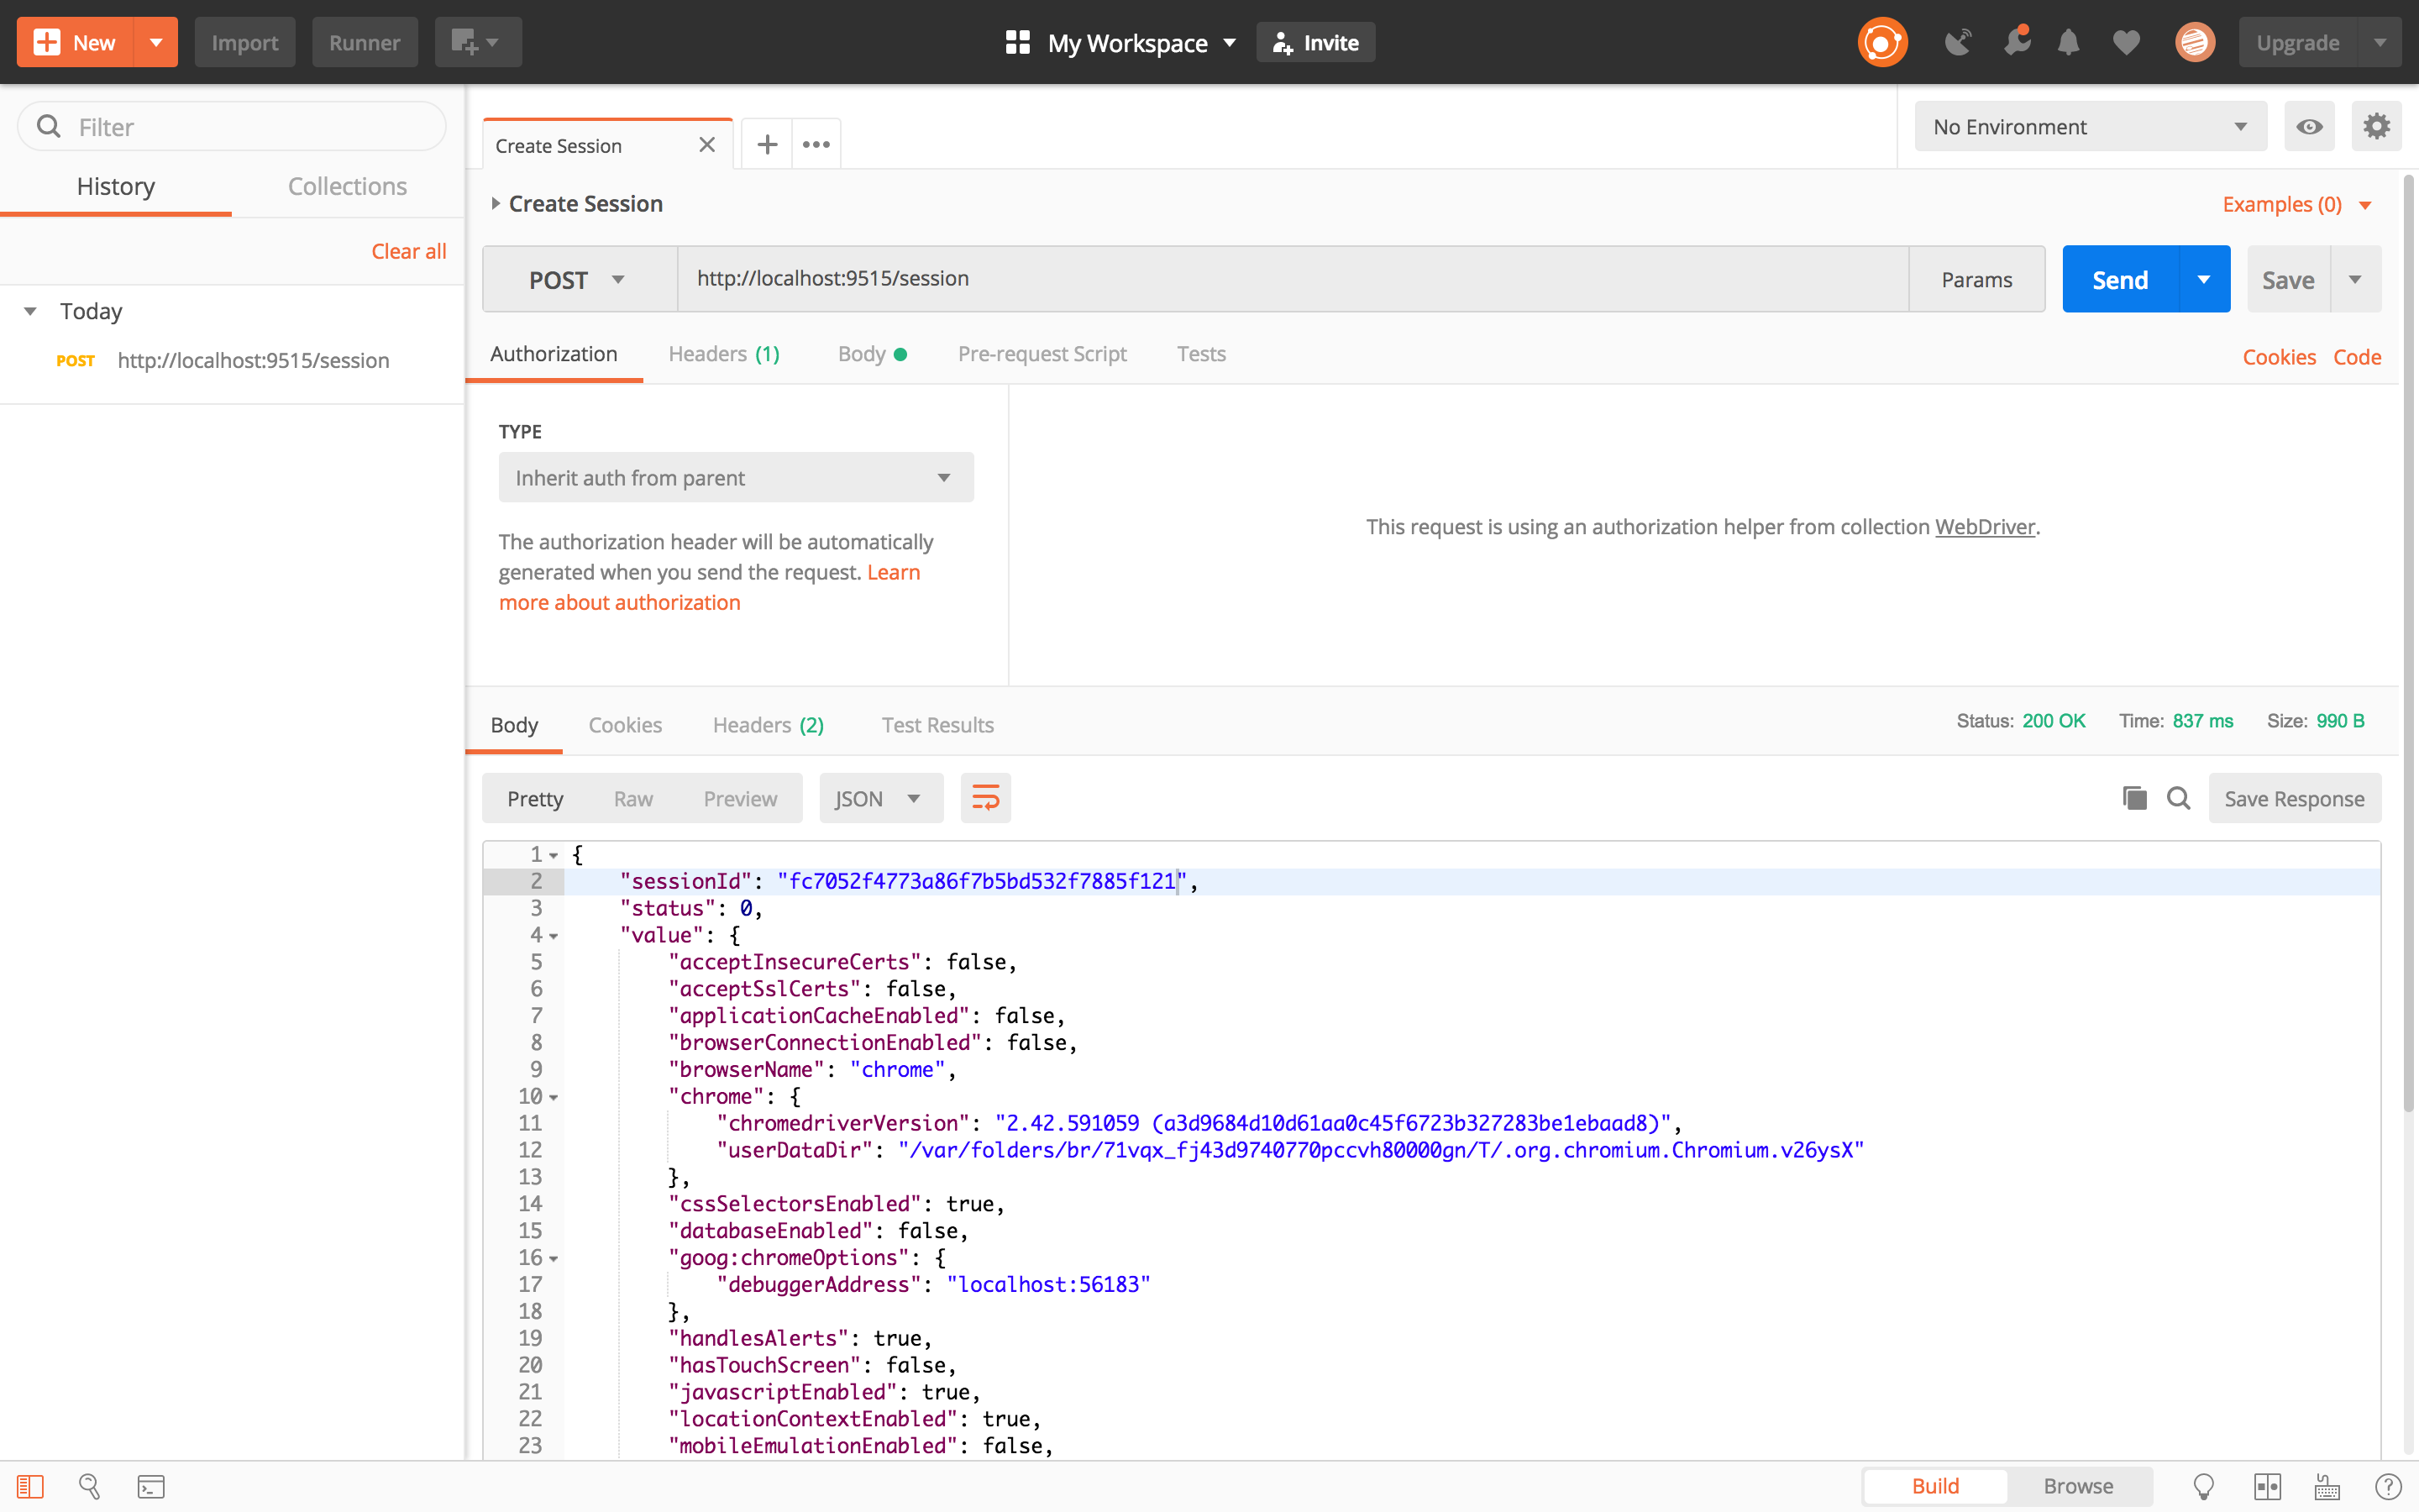Expand No Environment dropdown

[2089, 127]
